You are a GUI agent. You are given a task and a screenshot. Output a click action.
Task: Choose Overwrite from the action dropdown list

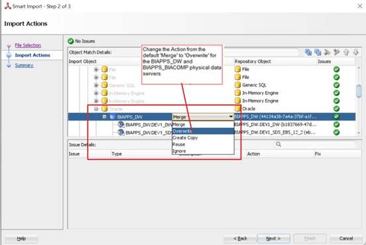[203, 131]
